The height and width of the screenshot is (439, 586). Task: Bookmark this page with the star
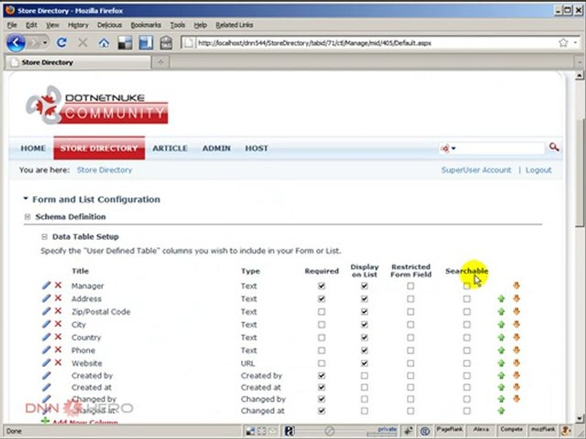(x=563, y=43)
